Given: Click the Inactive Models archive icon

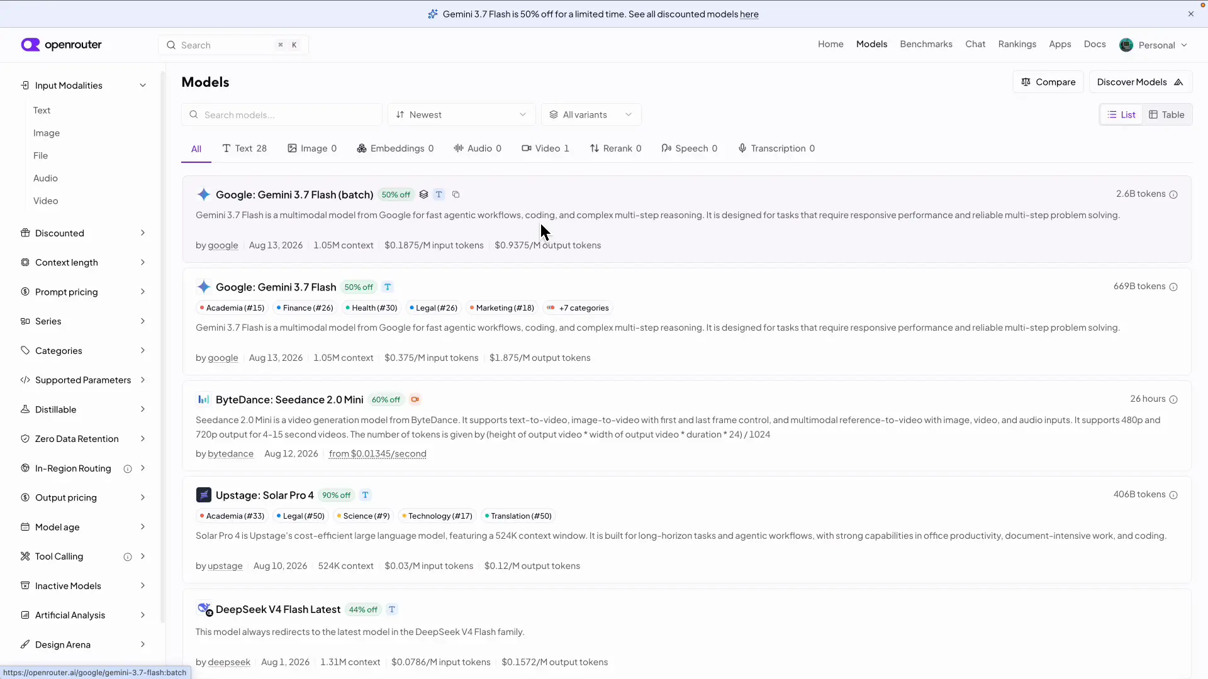Looking at the screenshot, I should point(25,585).
